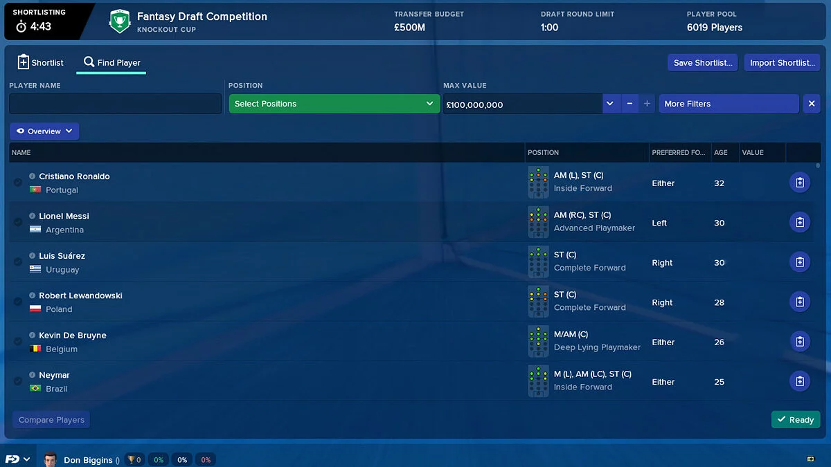The image size is (831, 467).
Task: Tick the selection checkbox for Cristiano Ronaldo
Action: 18,183
